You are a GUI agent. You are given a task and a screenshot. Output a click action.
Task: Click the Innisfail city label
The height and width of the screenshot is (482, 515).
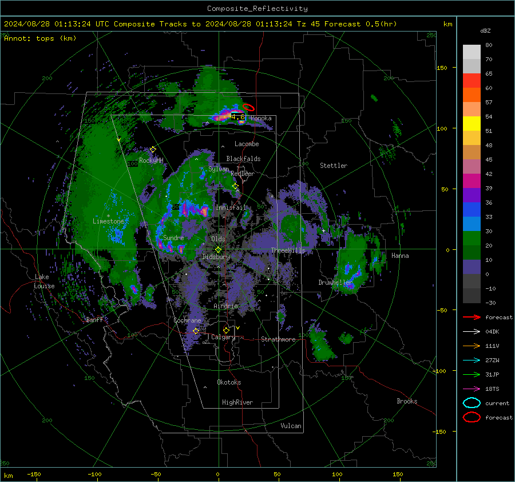pos(231,207)
